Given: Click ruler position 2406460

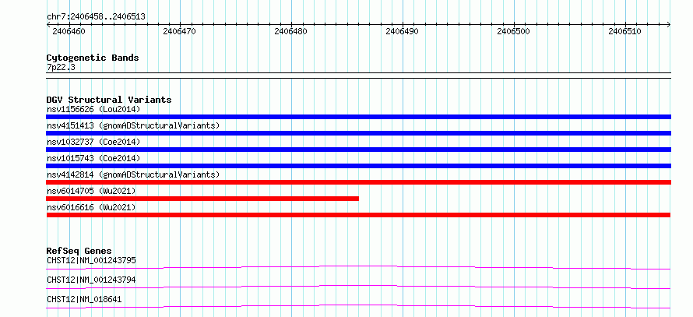Looking at the screenshot, I should (69, 31).
